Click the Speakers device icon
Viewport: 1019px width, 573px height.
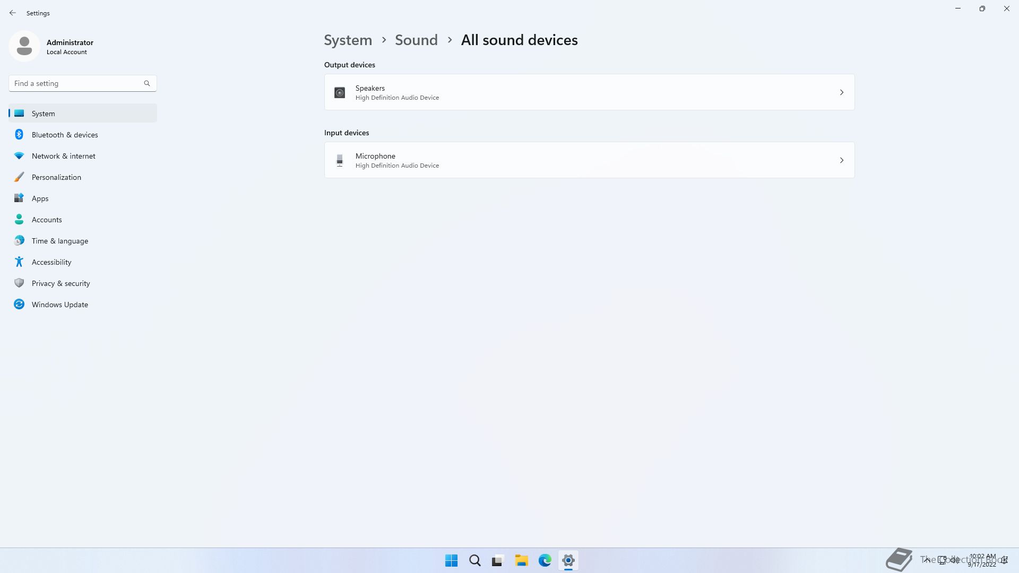[x=340, y=93]
